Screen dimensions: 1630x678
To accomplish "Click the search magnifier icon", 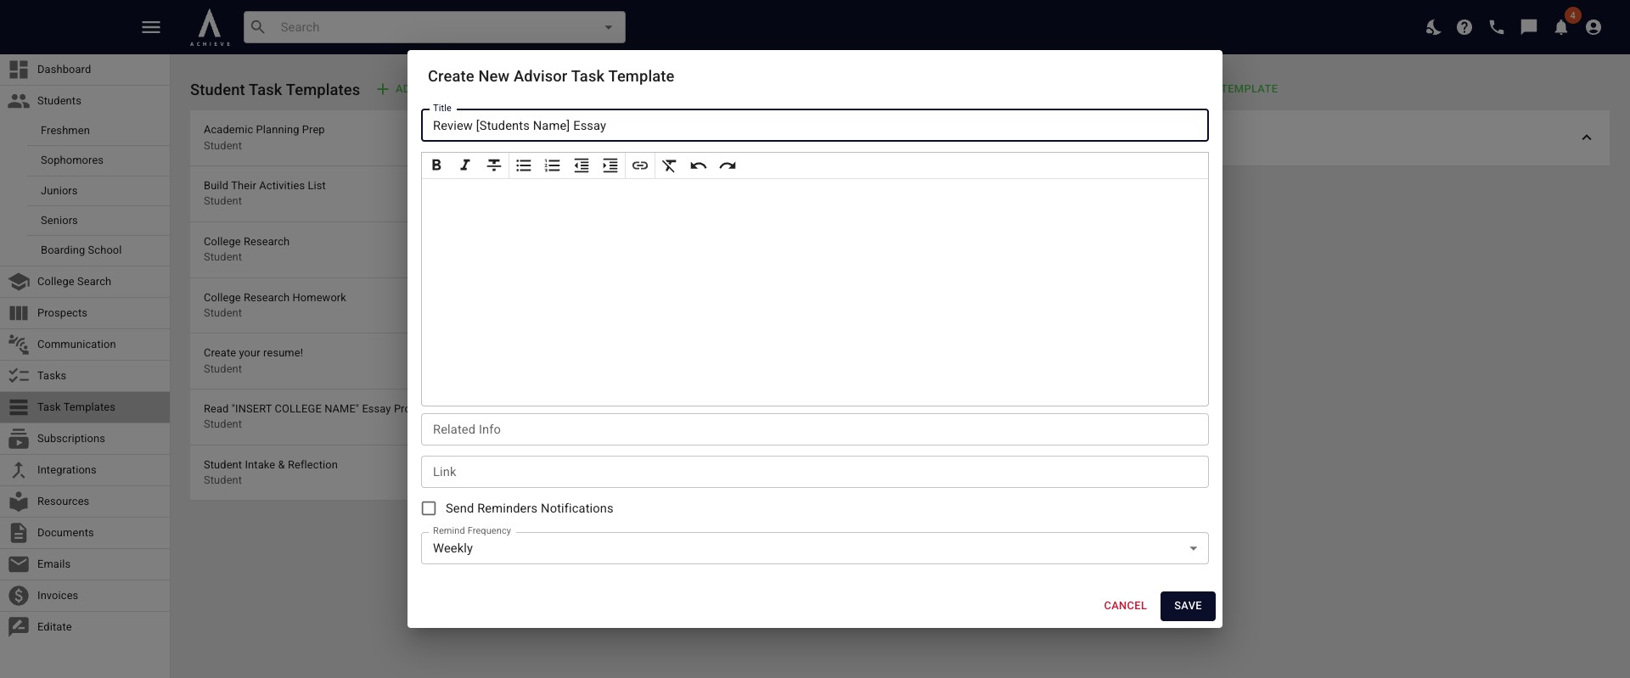I will 258,27.
